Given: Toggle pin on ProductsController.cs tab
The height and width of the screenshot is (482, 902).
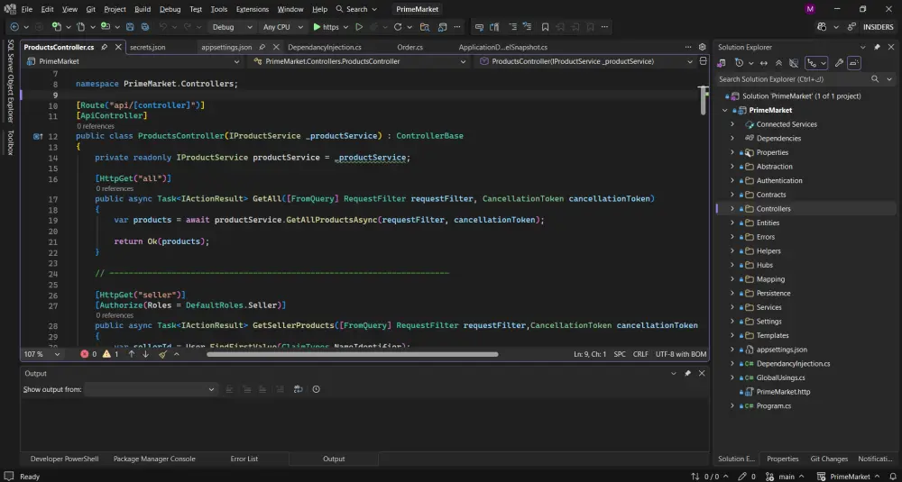Looking at the screenshot, I should coord(104,47).
